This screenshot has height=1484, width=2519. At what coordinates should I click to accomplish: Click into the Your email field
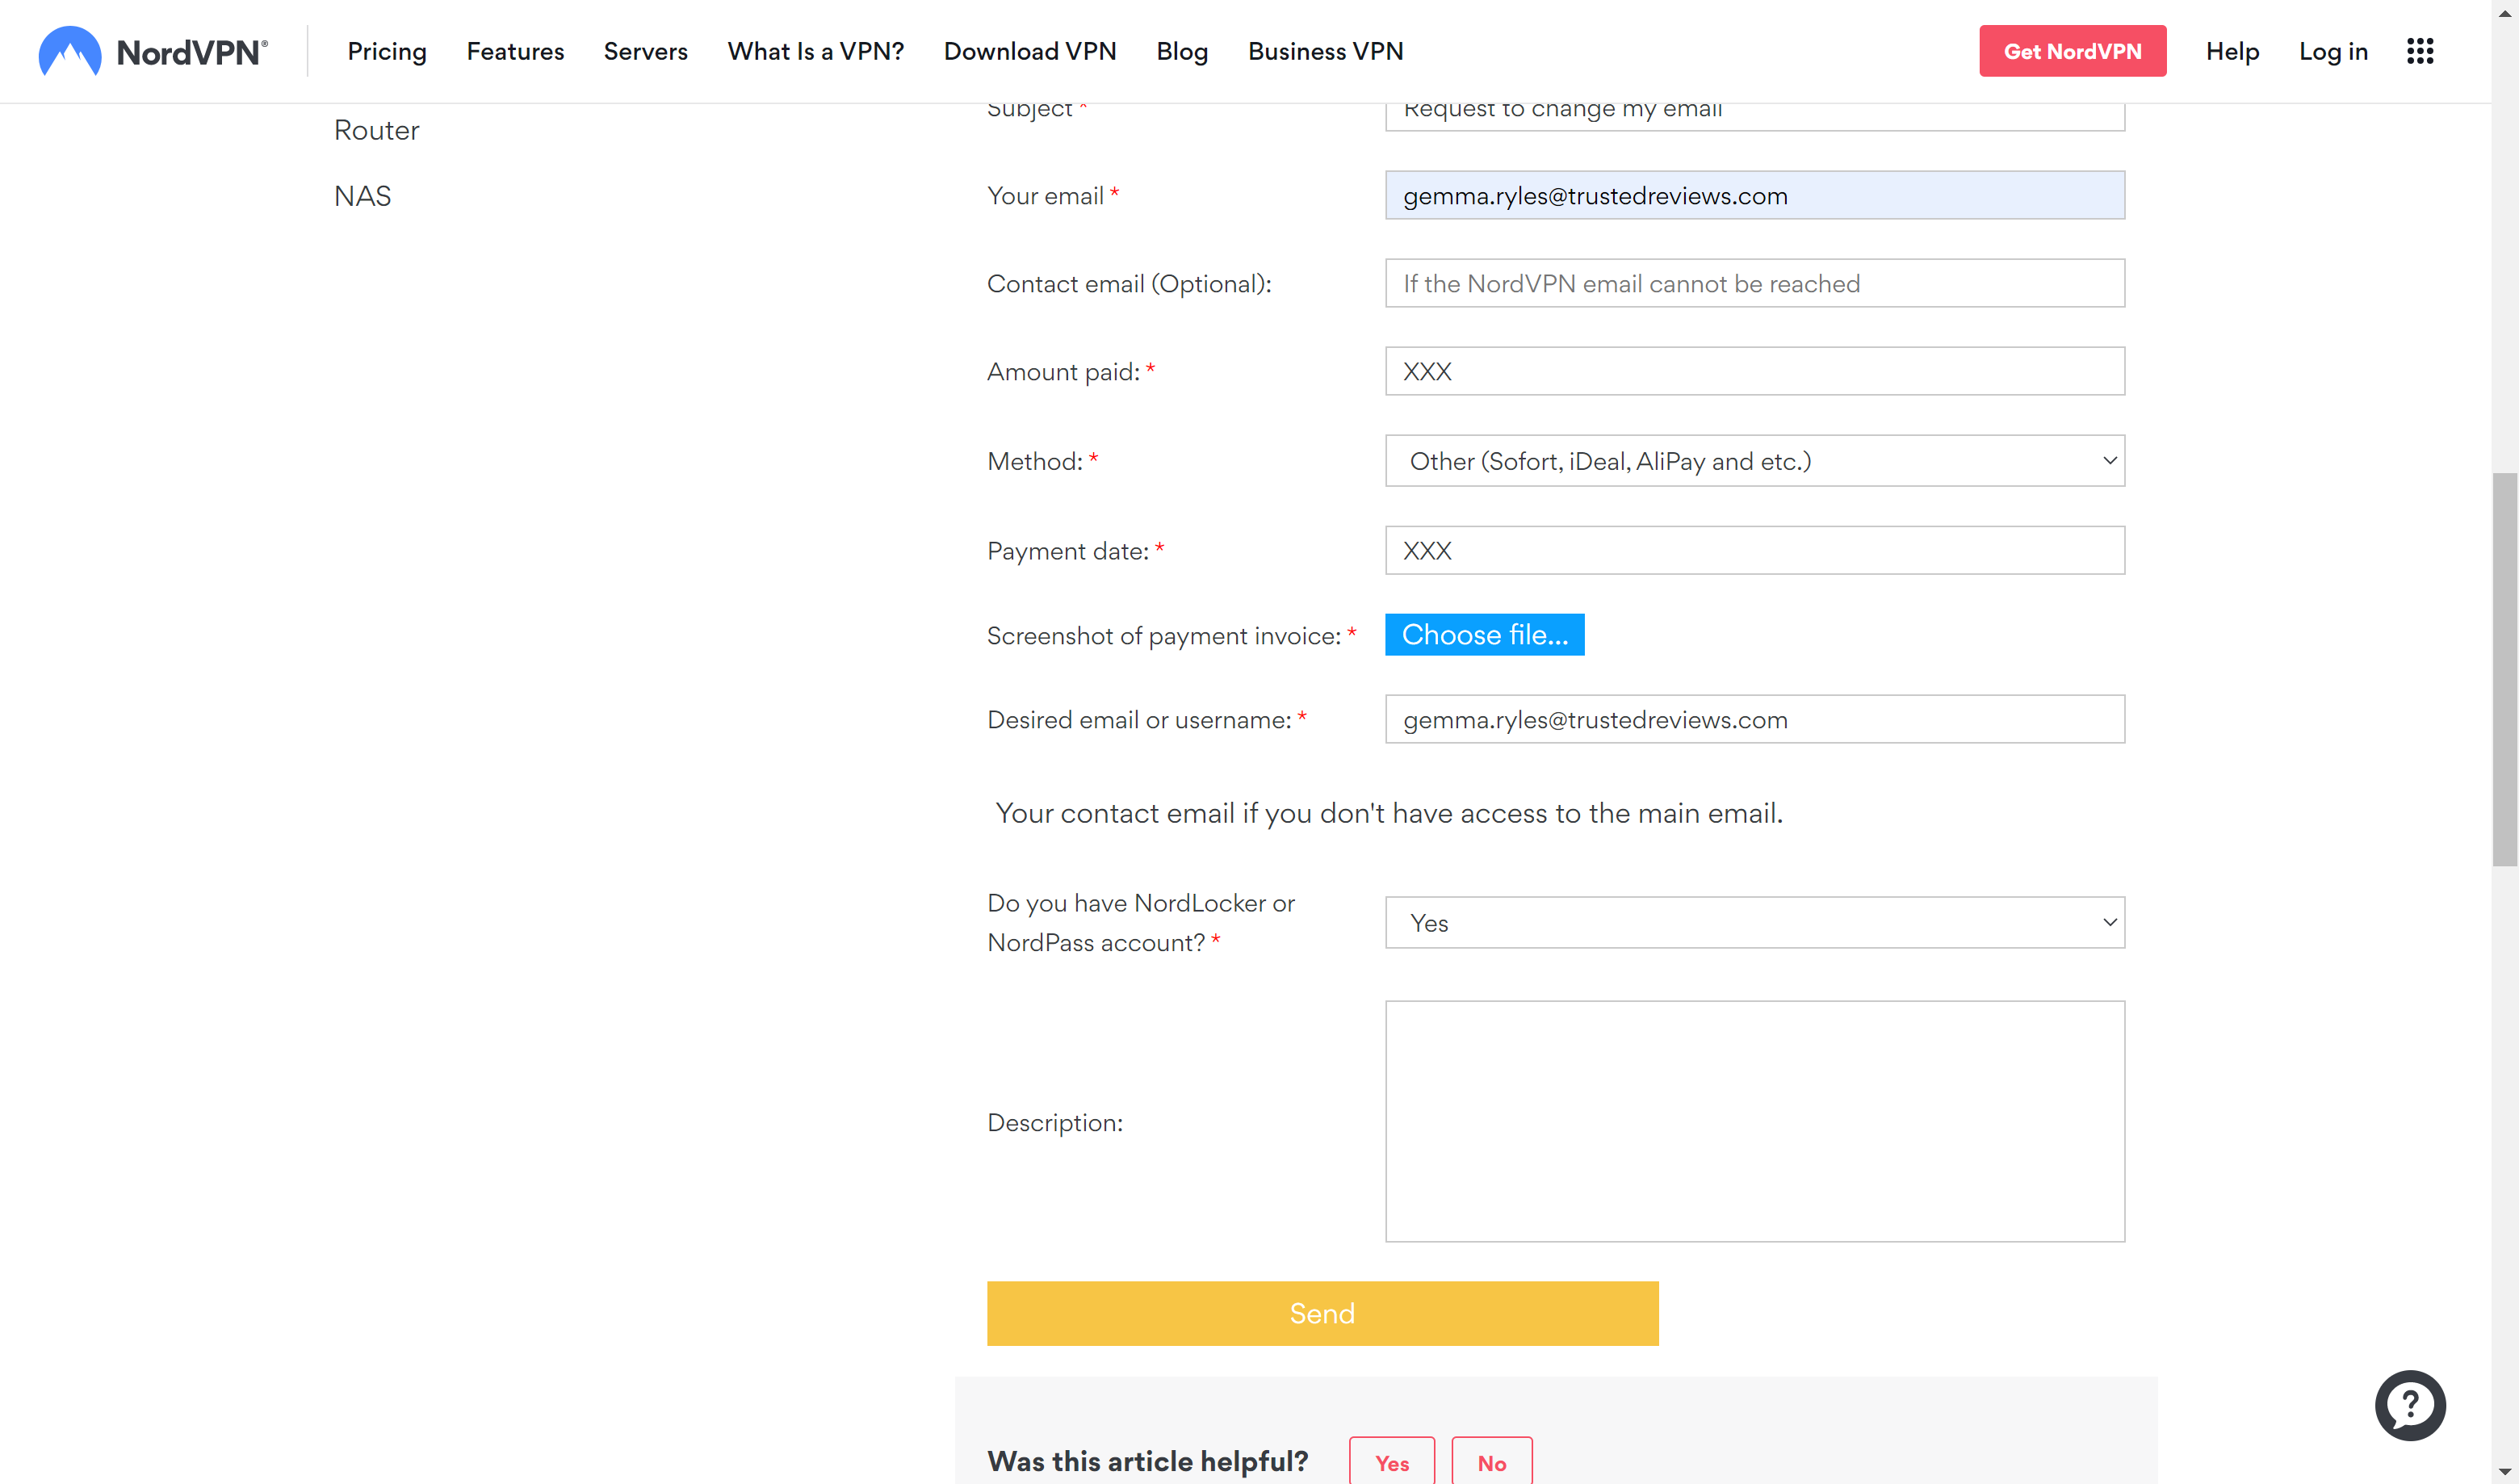1754,195
